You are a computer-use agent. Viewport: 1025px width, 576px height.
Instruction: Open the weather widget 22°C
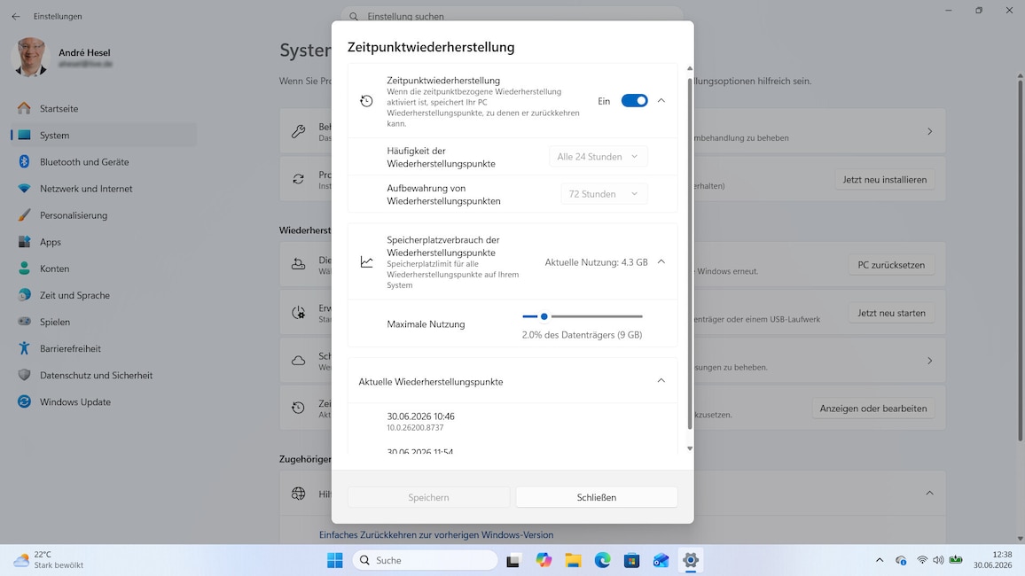[49, 560]
